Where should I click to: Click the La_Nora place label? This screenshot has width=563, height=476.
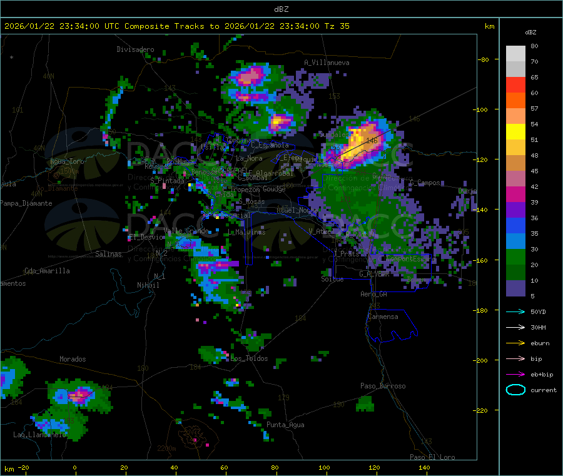click(x=249, y=158)
